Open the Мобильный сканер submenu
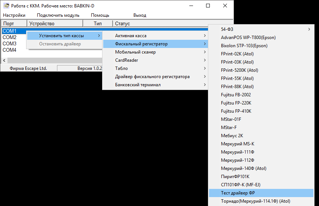The image size is (319, 206). (x=155, y=52)
